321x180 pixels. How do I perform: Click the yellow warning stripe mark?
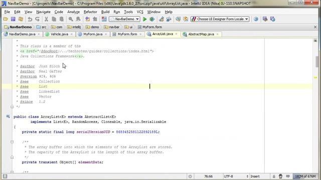315,77
